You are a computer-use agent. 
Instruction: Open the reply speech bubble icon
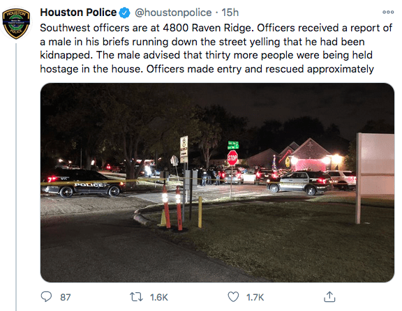(x=46, y=297)
